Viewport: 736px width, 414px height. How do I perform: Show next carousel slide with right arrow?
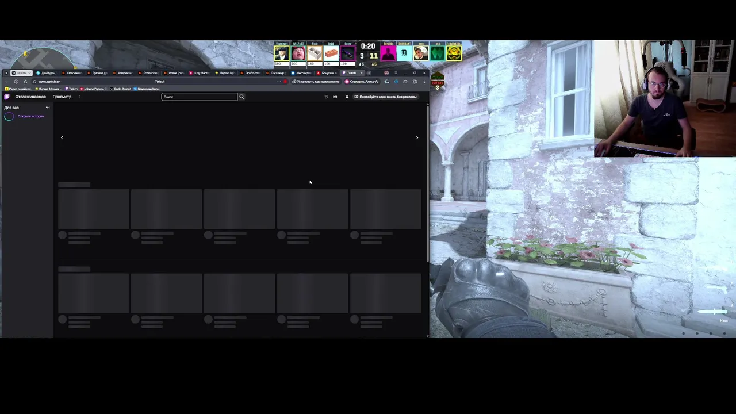point(417,137)
